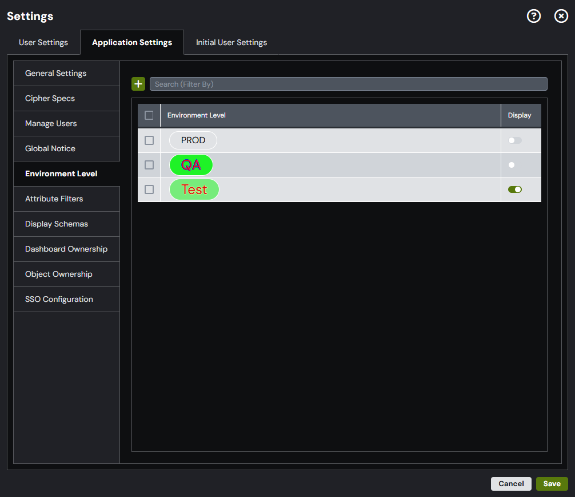575x497 pixels.
Task: Click into the Search (Filter By) field
Action: [x=349, y=84]
